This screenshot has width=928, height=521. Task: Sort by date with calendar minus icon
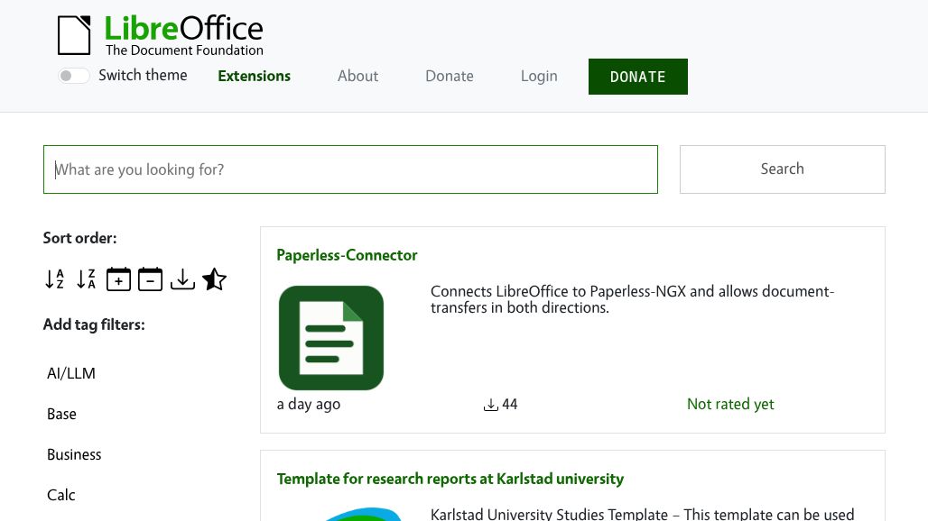tap(151, 279)
